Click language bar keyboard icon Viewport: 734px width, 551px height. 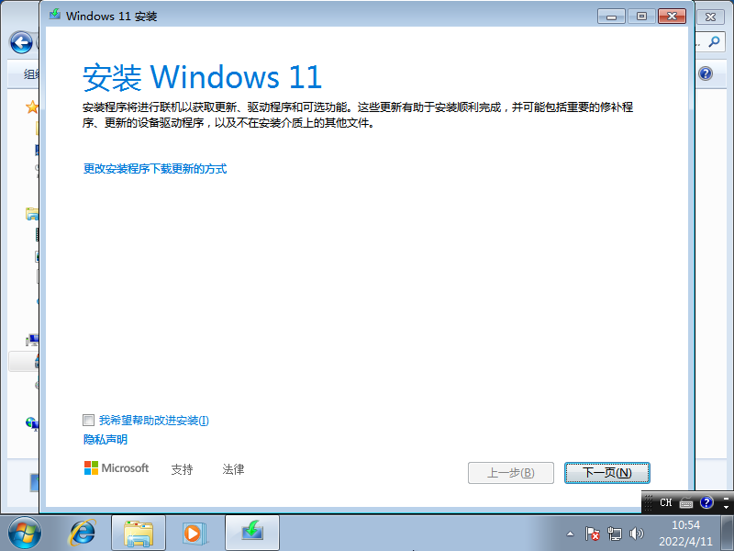[x=685, y=503]
